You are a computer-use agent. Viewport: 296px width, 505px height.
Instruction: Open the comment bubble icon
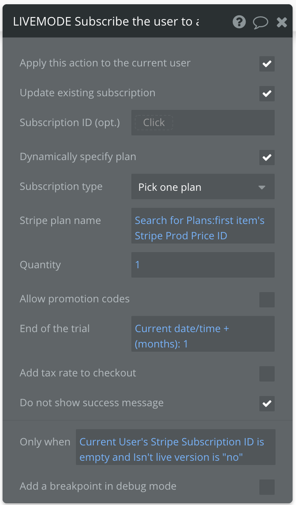pos(260,22)
